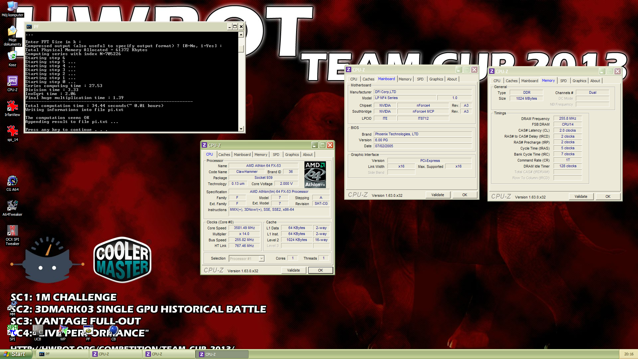Open the CB desktop shortcut

tap(113, 333)
